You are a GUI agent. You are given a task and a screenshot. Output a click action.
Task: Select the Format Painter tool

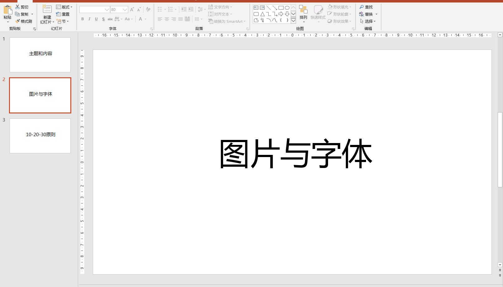coord(24,21)
